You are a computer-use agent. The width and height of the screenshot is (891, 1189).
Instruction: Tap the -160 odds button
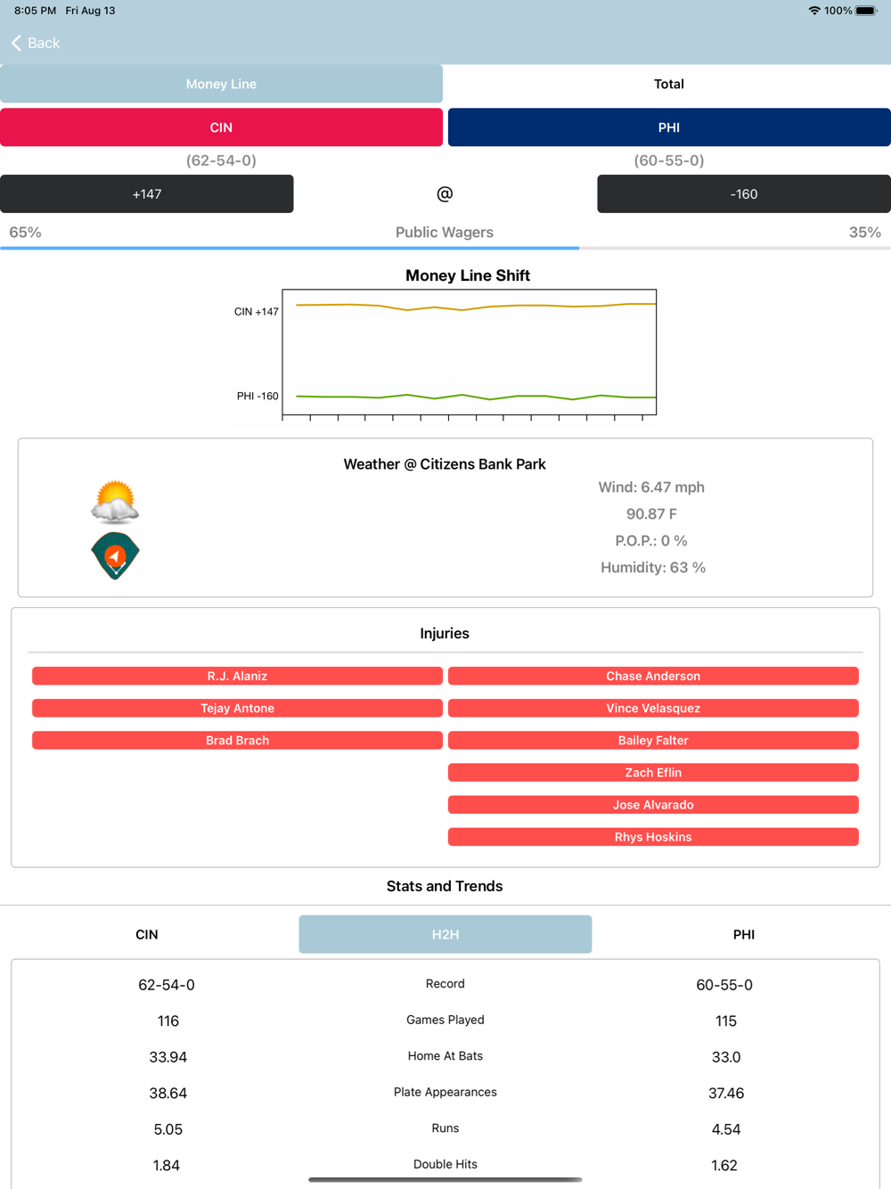pyautogui.click(x=744, y=193)
